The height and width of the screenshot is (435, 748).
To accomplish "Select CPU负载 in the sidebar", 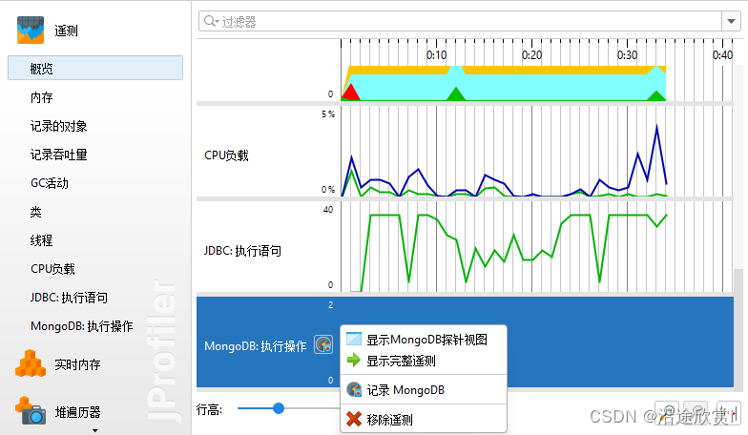I will [x=52, y=269].
